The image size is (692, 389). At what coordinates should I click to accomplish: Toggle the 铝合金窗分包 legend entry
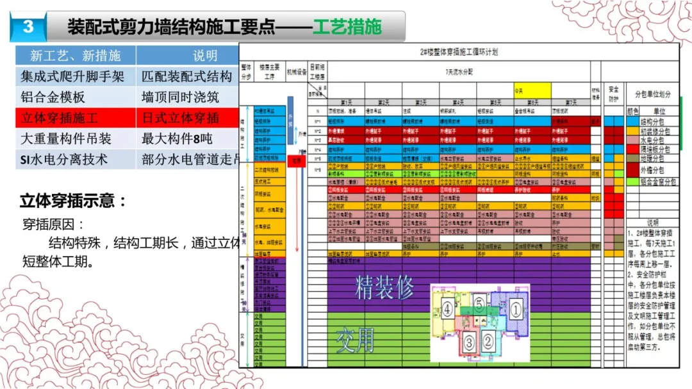[x=657, y=180]
